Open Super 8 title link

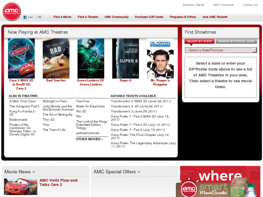click(126, 80)
